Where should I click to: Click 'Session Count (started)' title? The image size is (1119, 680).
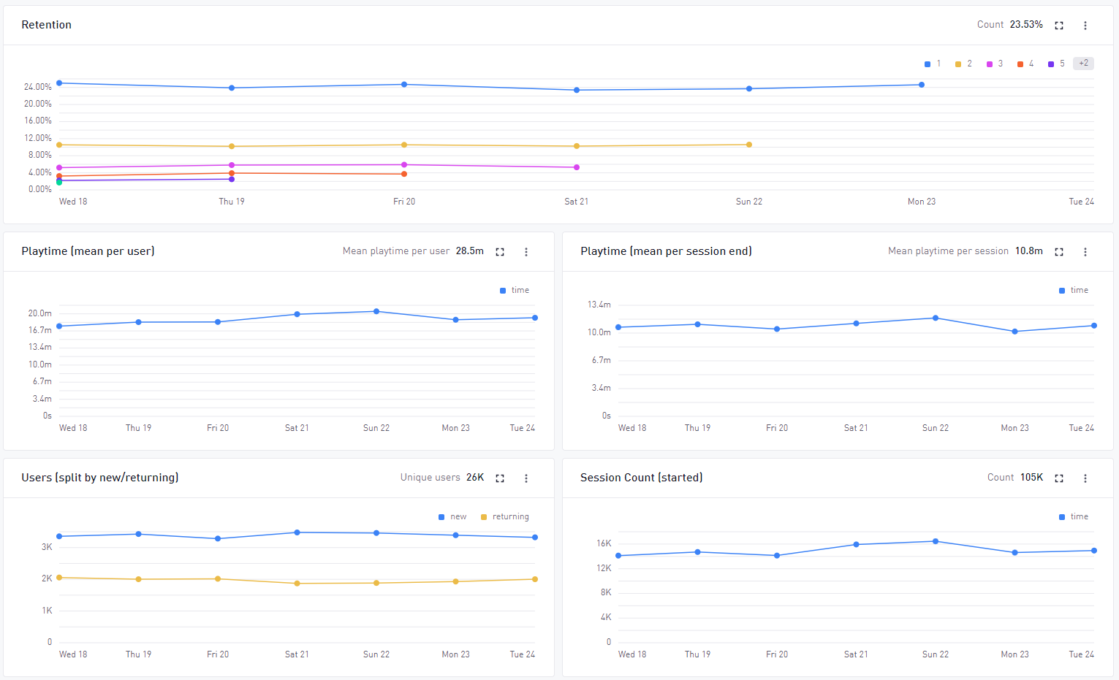point(642,478)
